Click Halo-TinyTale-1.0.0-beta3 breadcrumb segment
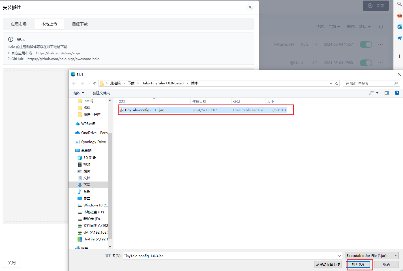Image resolution: width=403 pixels, height=271 pixels. click(162, 83)
